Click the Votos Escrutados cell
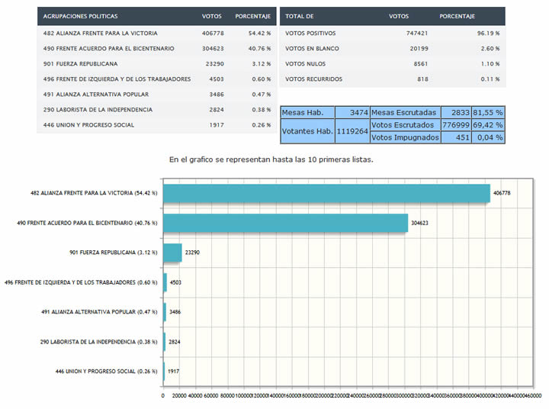Viewport: 549px width, 409px height. [x=403, y=124]
